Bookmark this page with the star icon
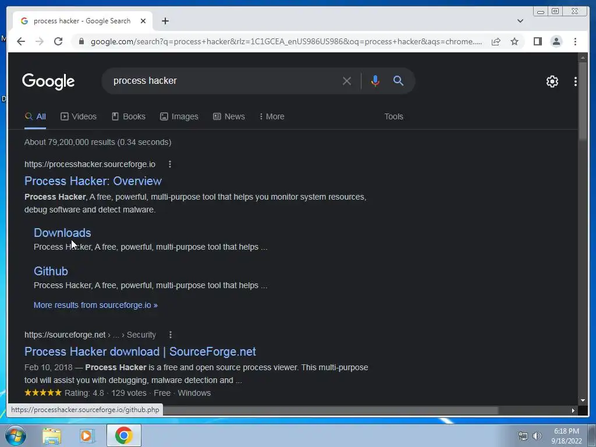 click(515, 41)
